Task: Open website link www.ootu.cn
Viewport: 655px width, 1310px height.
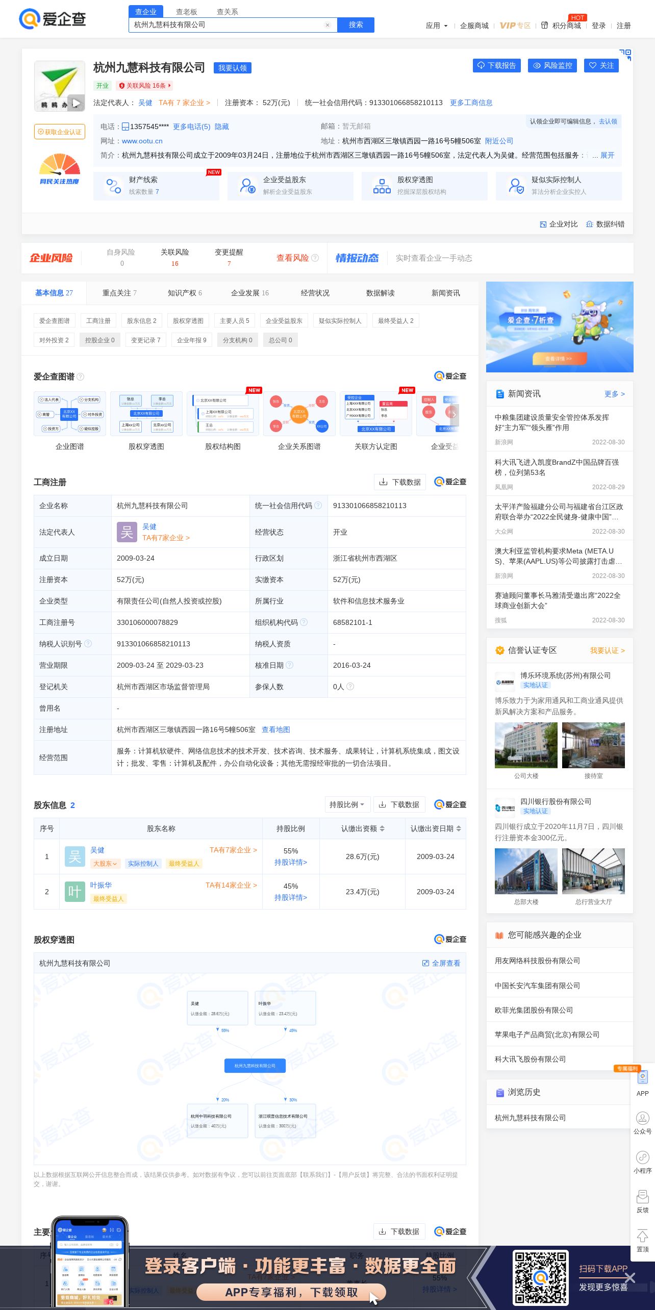Action: pos(142,141)
